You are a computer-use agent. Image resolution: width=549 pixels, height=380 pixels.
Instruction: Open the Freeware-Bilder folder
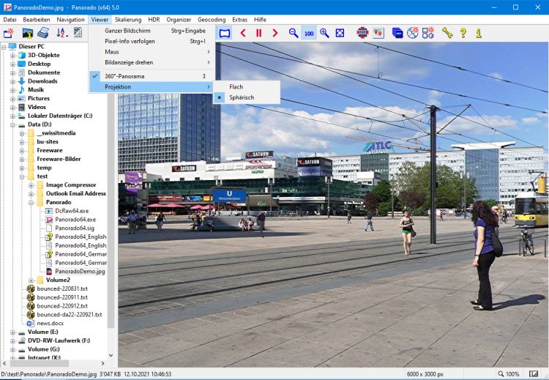pyautogui.click(x=59, y=159)
